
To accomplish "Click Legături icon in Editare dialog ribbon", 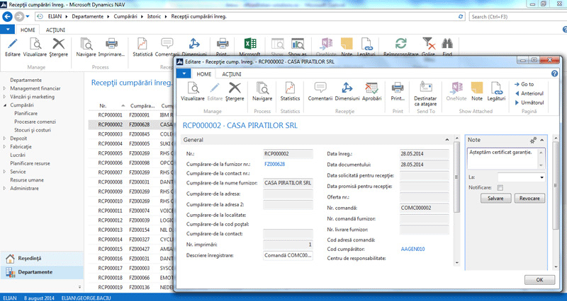I will pyautogui.click(x=496, y=88).
